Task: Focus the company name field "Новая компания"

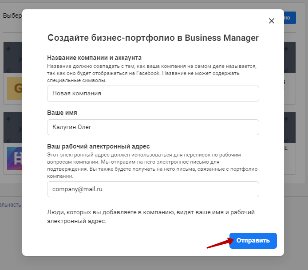Action: [x=153, y=94]
